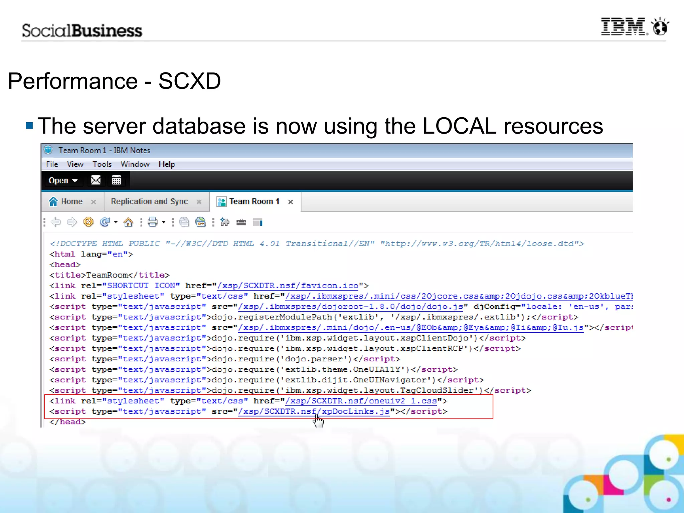Expand the print dropdown arrow
This screenshot has width=684, height=513.
pos(164,222)
